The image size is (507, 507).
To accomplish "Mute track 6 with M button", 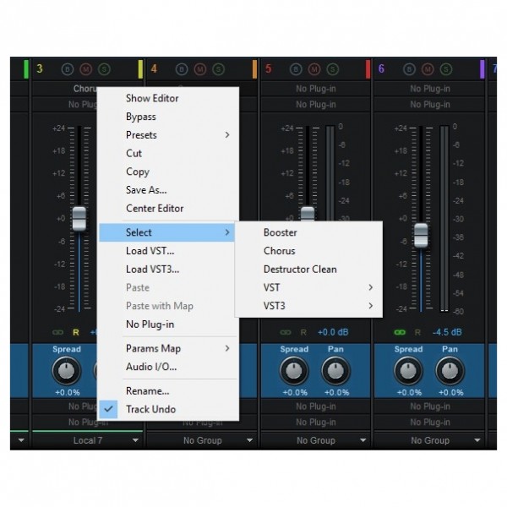I will click(428, 69).
